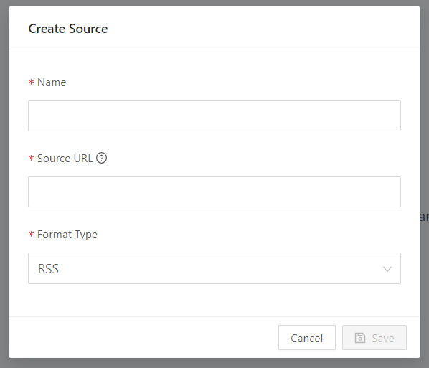Click the Source URL label text

point(65,159)
